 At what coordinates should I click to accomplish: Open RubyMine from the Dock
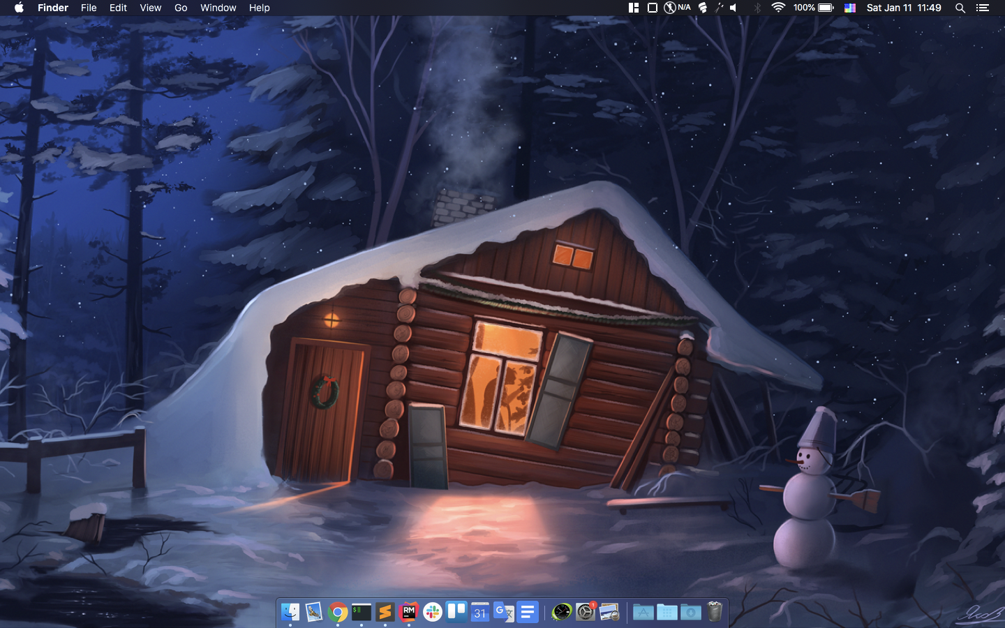(x=409, y=612)
